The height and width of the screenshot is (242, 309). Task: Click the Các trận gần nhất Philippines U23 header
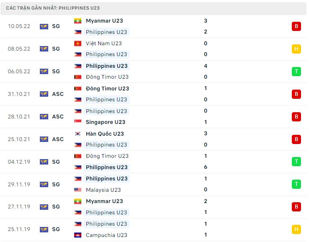53,8
